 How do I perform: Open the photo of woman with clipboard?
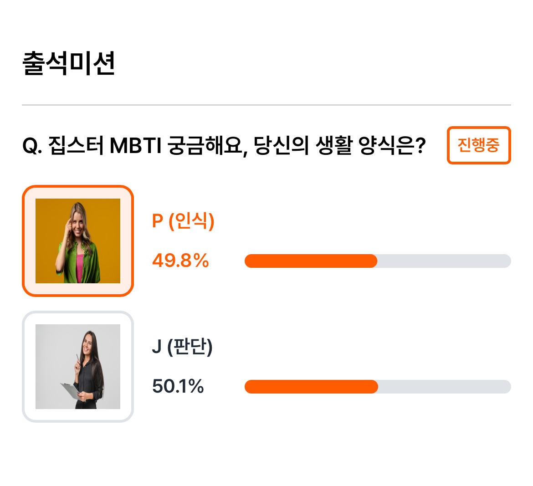[x=78, y=366]
